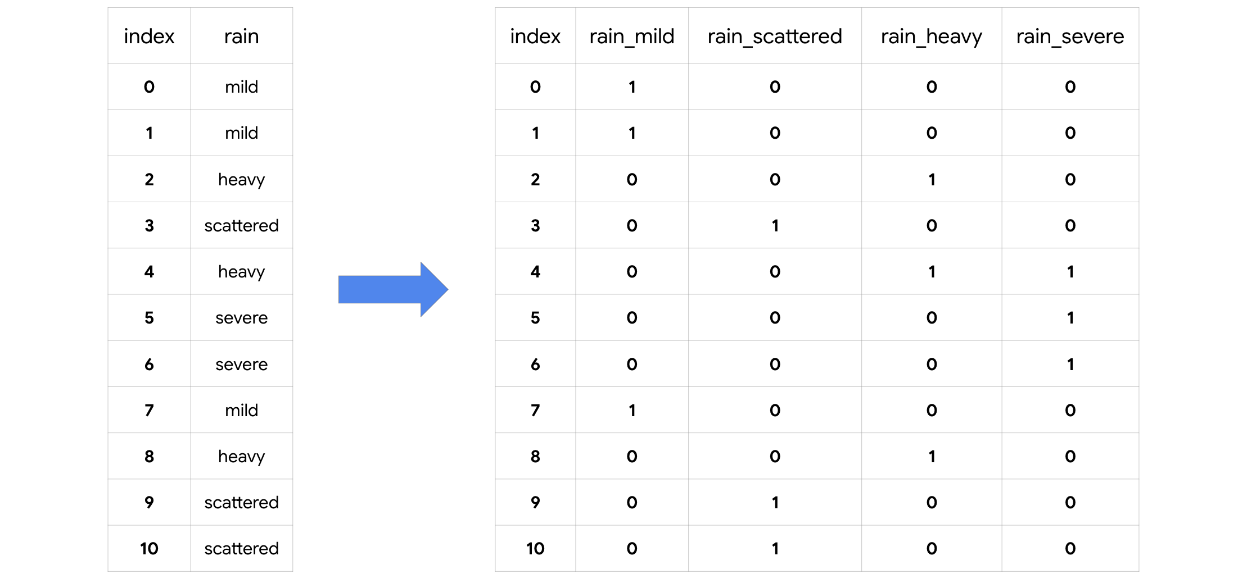The image size is (1247, 583).
Task: Select the 'rain' header in left table
Action: coord(241,37)
